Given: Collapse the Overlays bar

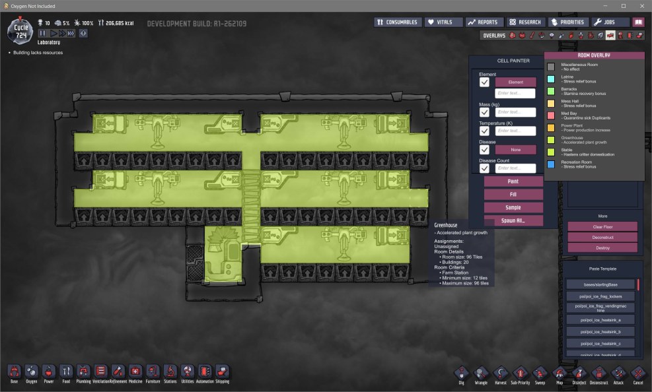Looking at the screenshot, I should [x=494, y=36].
